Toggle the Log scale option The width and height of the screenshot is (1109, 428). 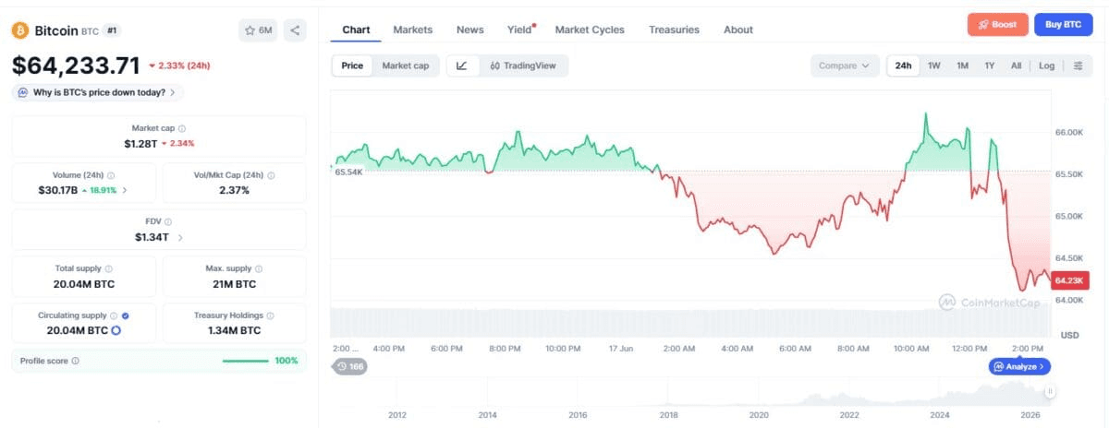1046,65
